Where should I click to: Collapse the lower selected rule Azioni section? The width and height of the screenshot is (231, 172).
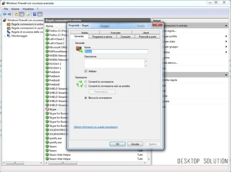tap(226, 75)
